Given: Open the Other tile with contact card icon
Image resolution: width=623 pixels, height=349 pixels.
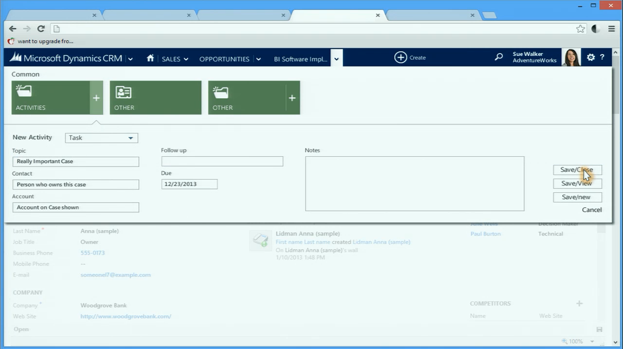Looking at the screenshot, I should [155, 98].
